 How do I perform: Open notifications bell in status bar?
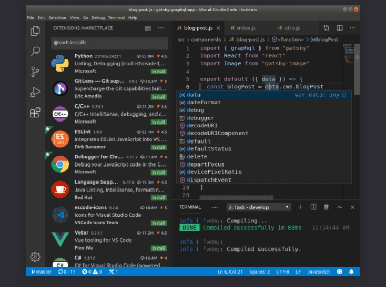[351, 271]
